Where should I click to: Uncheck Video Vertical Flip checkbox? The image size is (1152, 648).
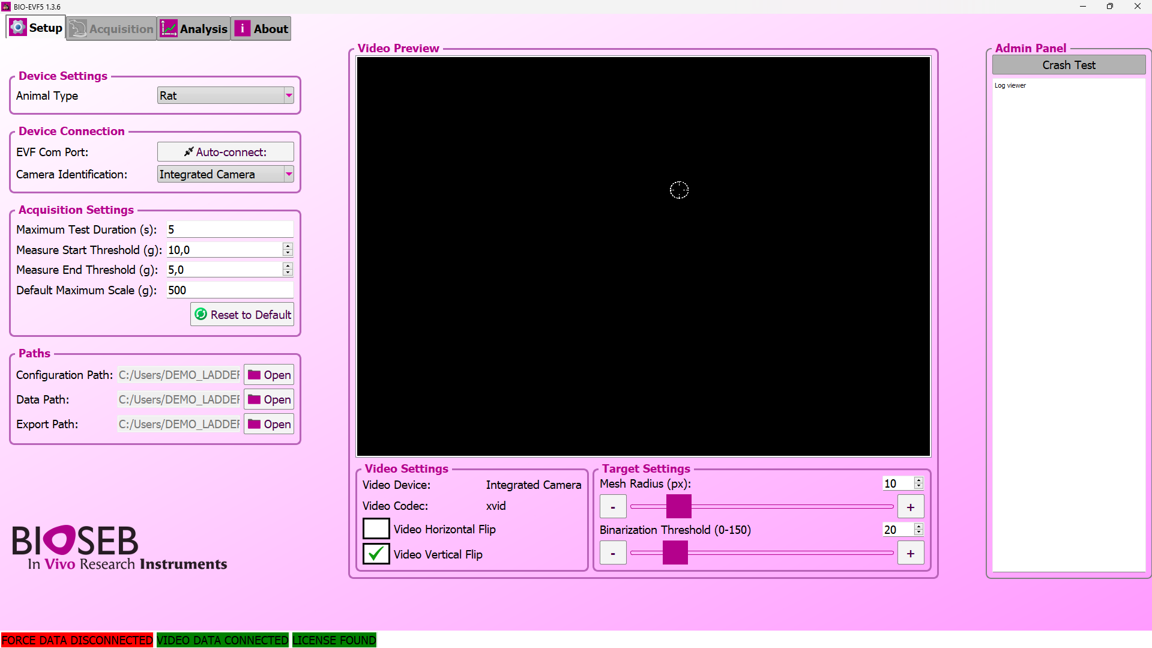click(376, 554)
